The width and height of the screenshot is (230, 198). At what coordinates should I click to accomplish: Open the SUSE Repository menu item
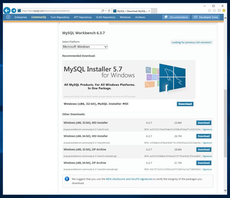[x=106, y=17]
